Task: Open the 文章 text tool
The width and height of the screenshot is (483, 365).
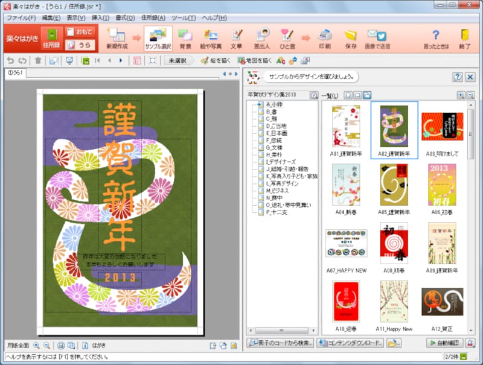Action: 237,38
